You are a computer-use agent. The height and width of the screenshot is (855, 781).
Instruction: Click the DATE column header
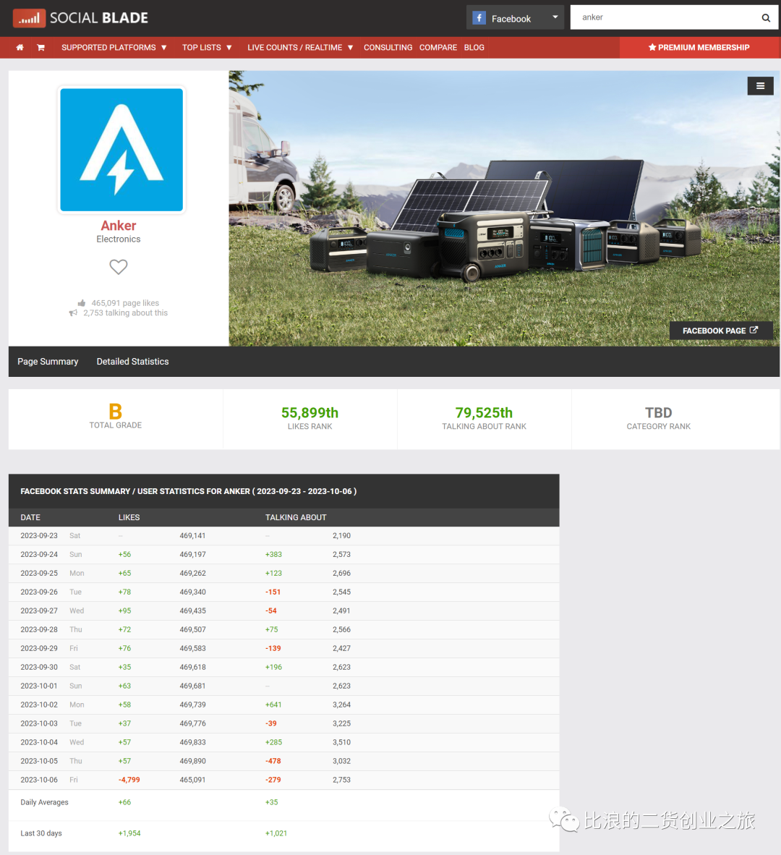coord(30,517)
